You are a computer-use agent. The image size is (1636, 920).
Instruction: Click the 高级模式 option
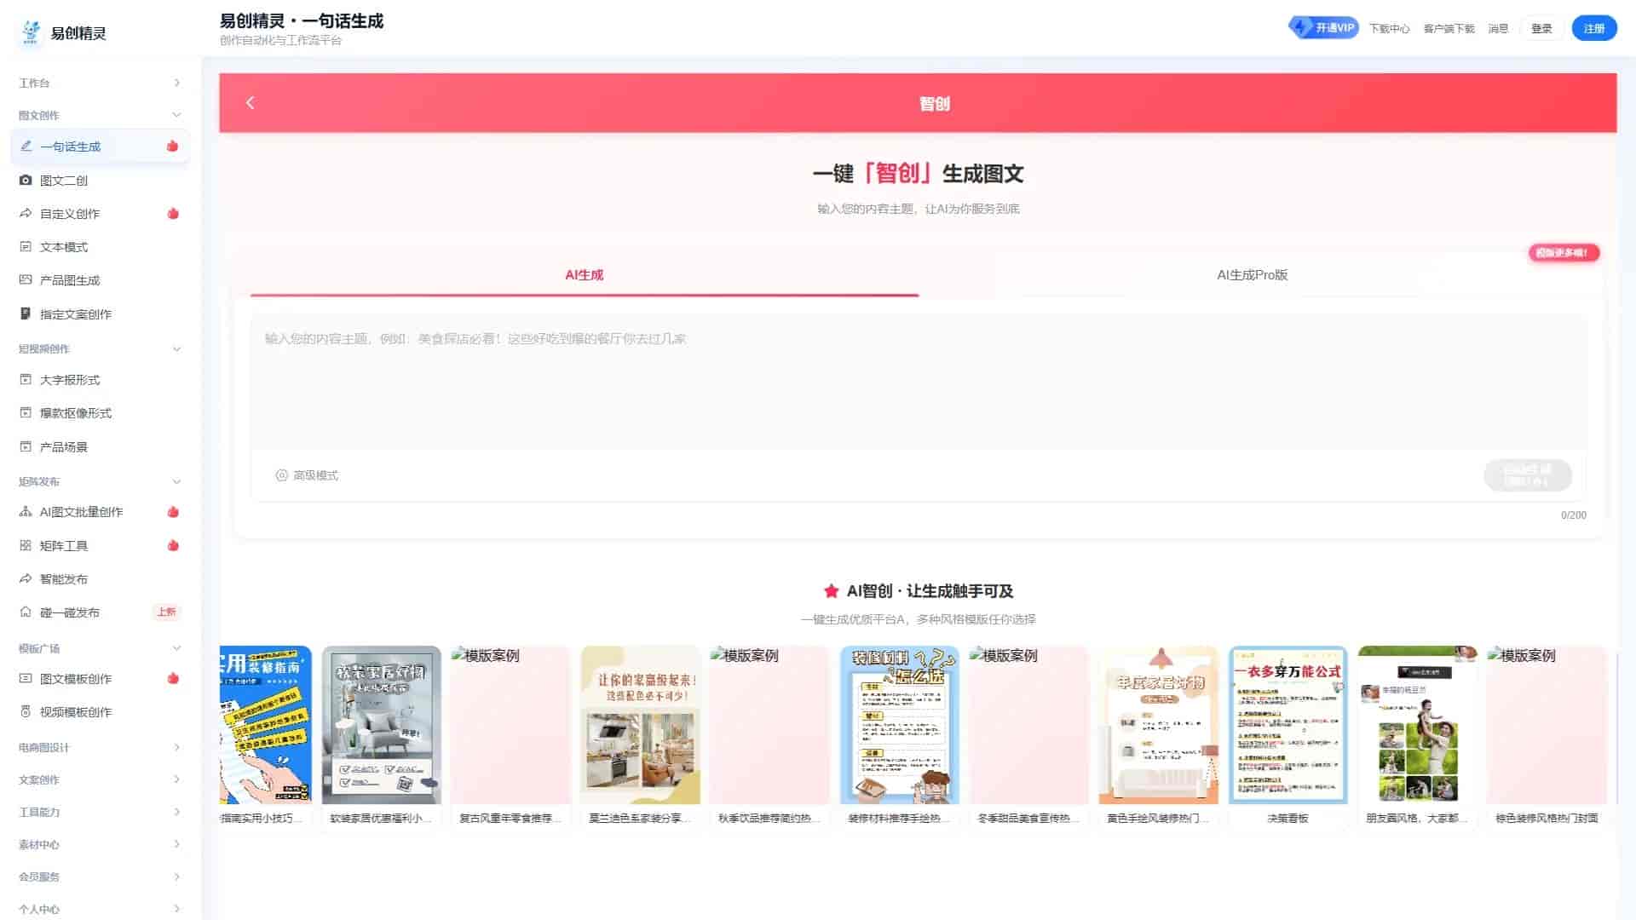click(x=307, y=475)
